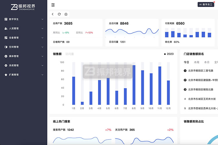Screen dimensions: 218x145
Task: Click the refresh icon
Action: pos(59,14)
